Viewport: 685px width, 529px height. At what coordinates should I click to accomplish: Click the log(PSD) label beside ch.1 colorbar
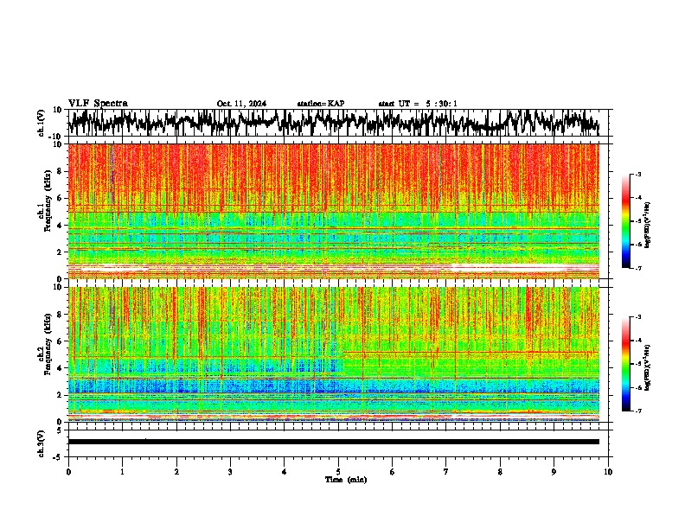tap(648, 226)
